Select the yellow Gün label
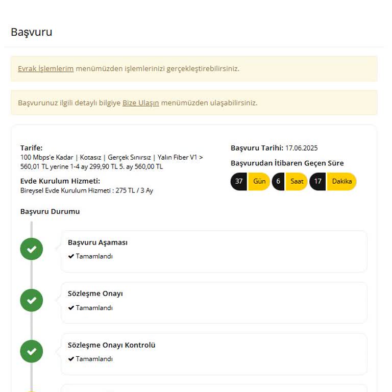Viewport: 392px width, 392px height. 259,181
